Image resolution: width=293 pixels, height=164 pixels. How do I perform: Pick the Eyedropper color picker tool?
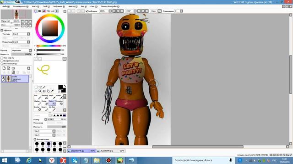52,91
